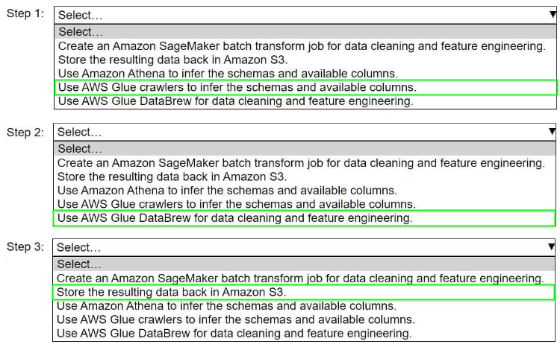
Task: Open the Step 1 dropdown arrow
Action: click(x=552, y=15)
